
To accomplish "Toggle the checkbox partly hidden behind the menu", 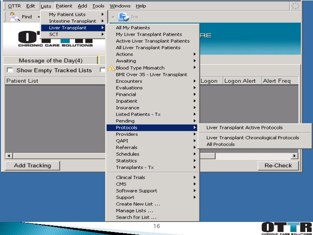I will [103, 70].
